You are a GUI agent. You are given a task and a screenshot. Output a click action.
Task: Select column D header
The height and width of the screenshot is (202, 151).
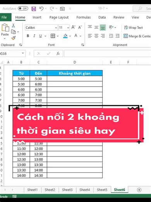click(x=75, y=62)
